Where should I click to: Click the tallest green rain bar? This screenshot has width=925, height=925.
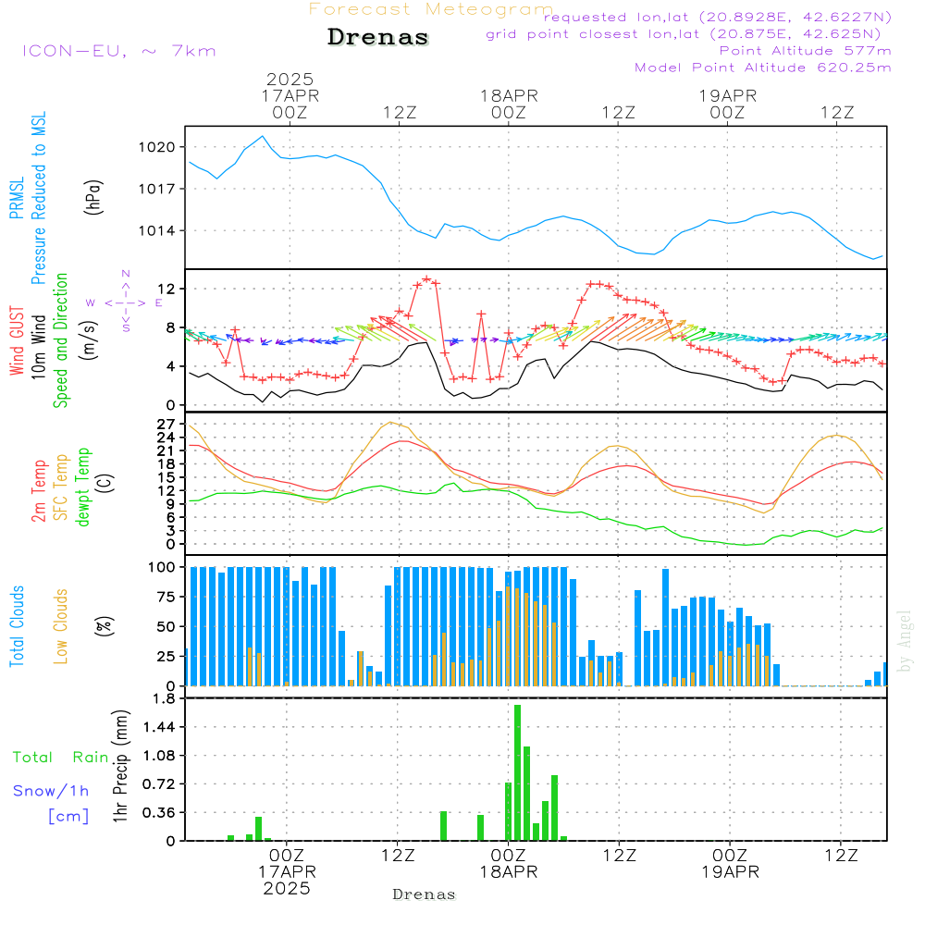click(x=517, y=772)
